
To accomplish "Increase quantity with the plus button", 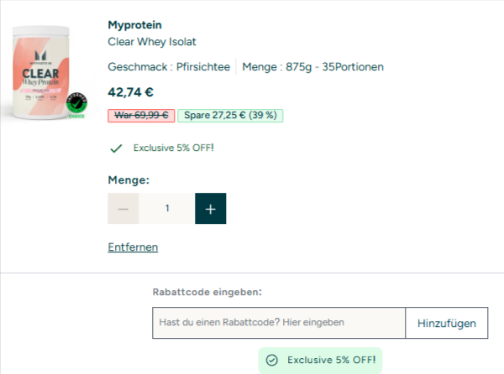I will [210, 208].
